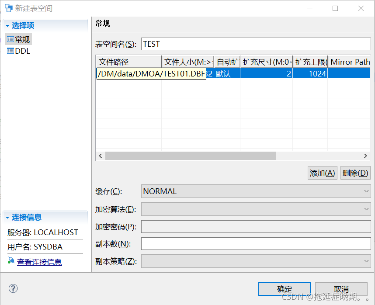Click the 文件大小 column header
The width and height of the screenshot is (375, 305).
click(x=188, y=62)
